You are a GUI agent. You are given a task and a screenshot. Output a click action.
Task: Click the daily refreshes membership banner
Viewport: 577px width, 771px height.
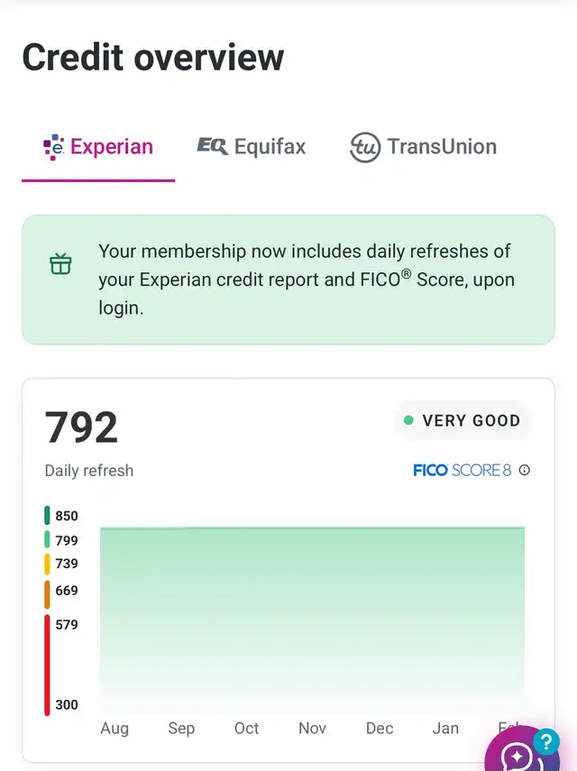(x=288, y=280)
